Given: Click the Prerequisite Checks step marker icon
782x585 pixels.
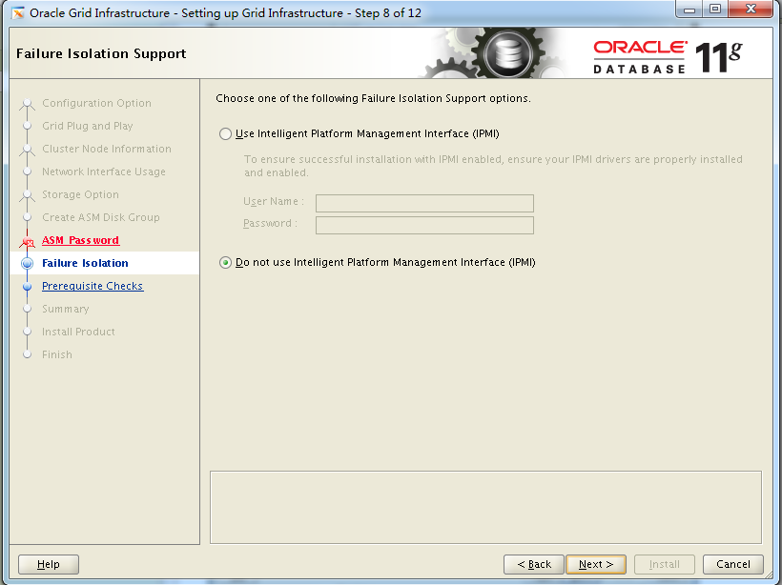Looking at the screenshot, I should (x=28, y=287).
